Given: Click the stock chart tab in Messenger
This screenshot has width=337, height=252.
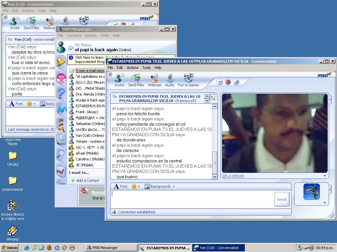Looking at the screenshot, I should tap(61, 171).
